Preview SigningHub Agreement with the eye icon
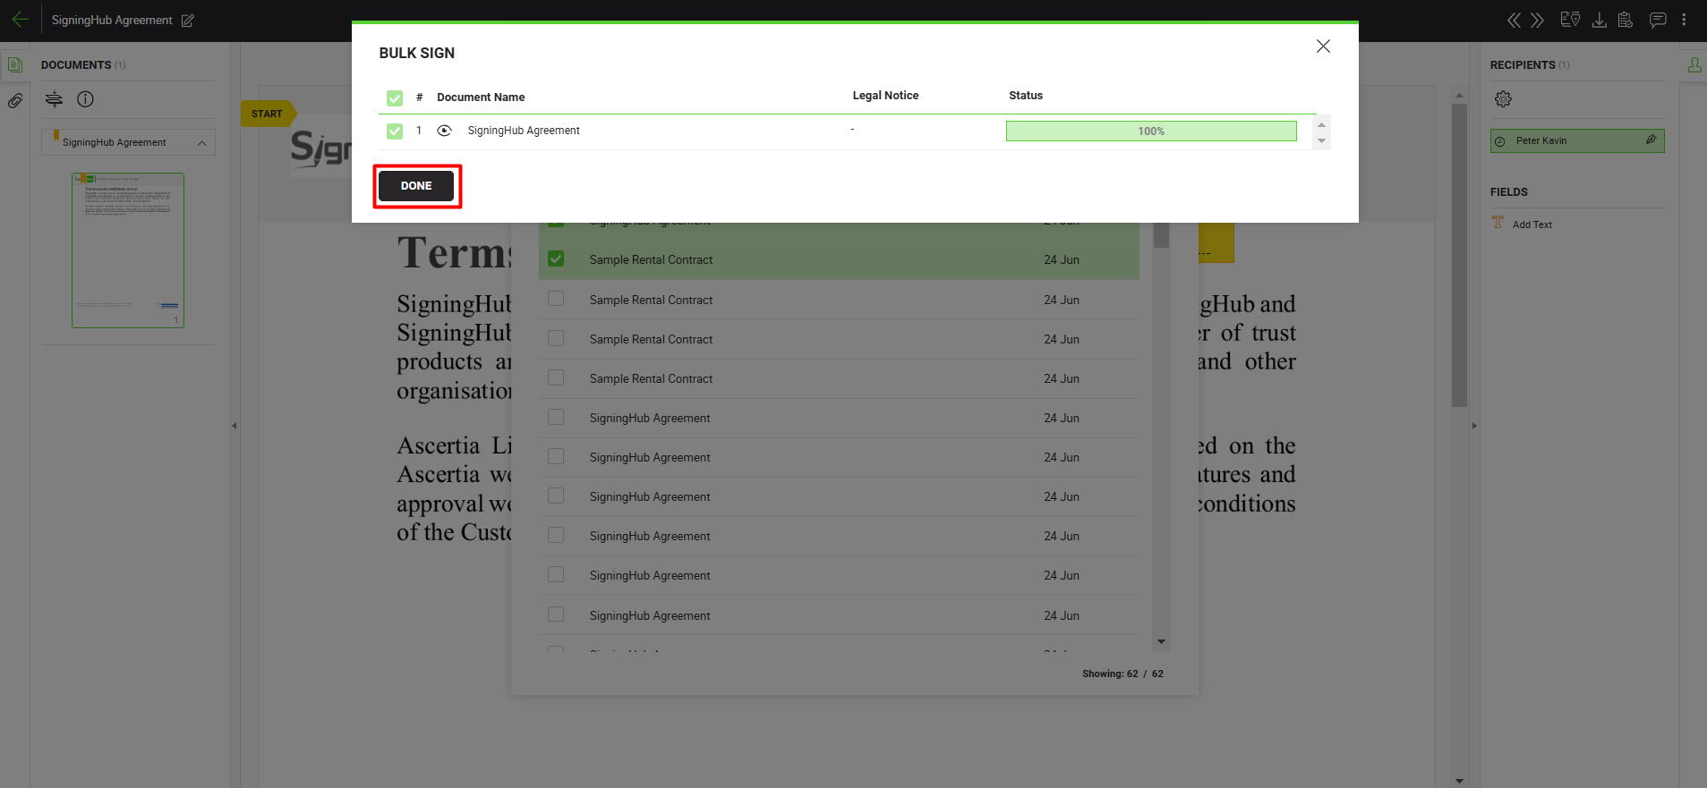The image size is (1707, 788). pyautogui.click(x=444, y=131)
